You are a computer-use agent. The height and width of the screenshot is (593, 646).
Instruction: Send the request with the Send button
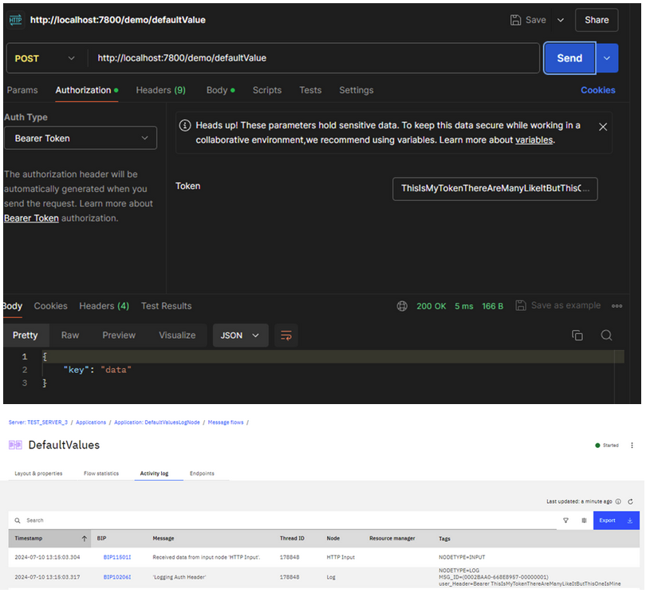tap(569, 58)
